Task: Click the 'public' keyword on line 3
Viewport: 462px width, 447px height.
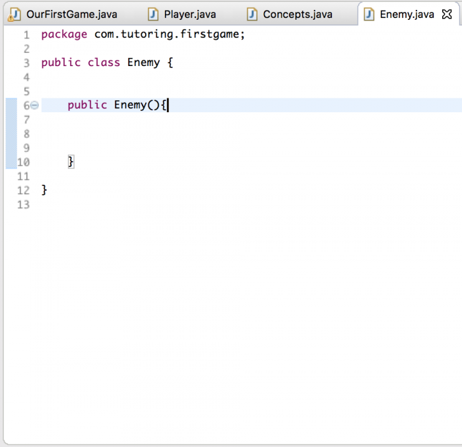Action: [61, 63]
